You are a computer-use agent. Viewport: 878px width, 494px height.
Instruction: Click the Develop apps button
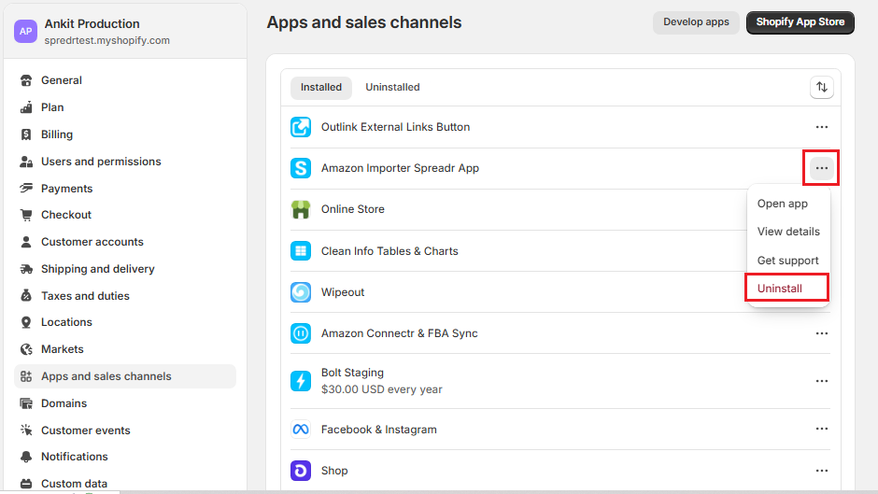click(x=696, y=22)
